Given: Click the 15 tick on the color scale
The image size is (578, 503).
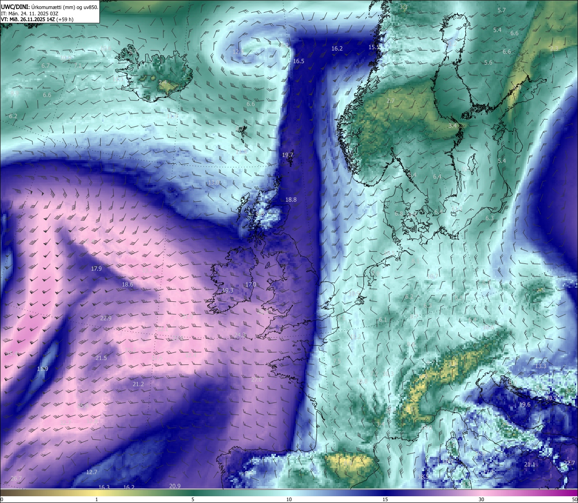Looking at the screenshot, I should click(x=385, y=499).
